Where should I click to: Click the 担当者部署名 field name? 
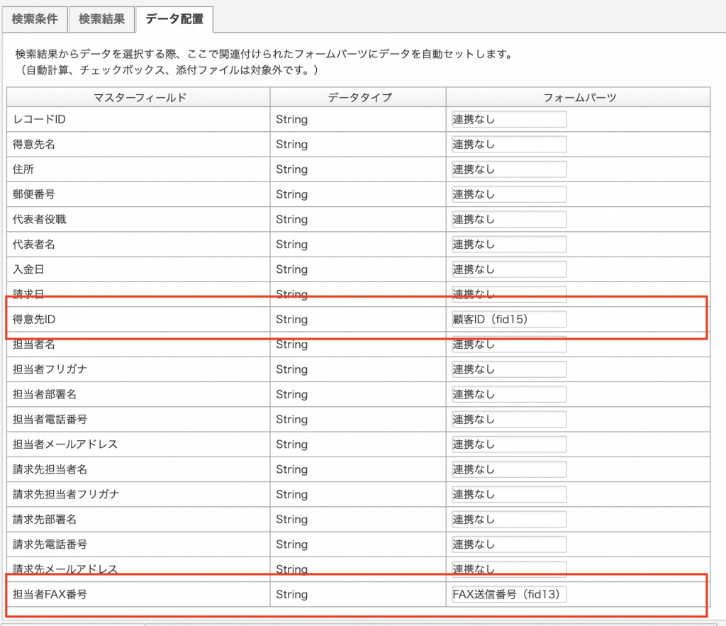tap(45, 394)
